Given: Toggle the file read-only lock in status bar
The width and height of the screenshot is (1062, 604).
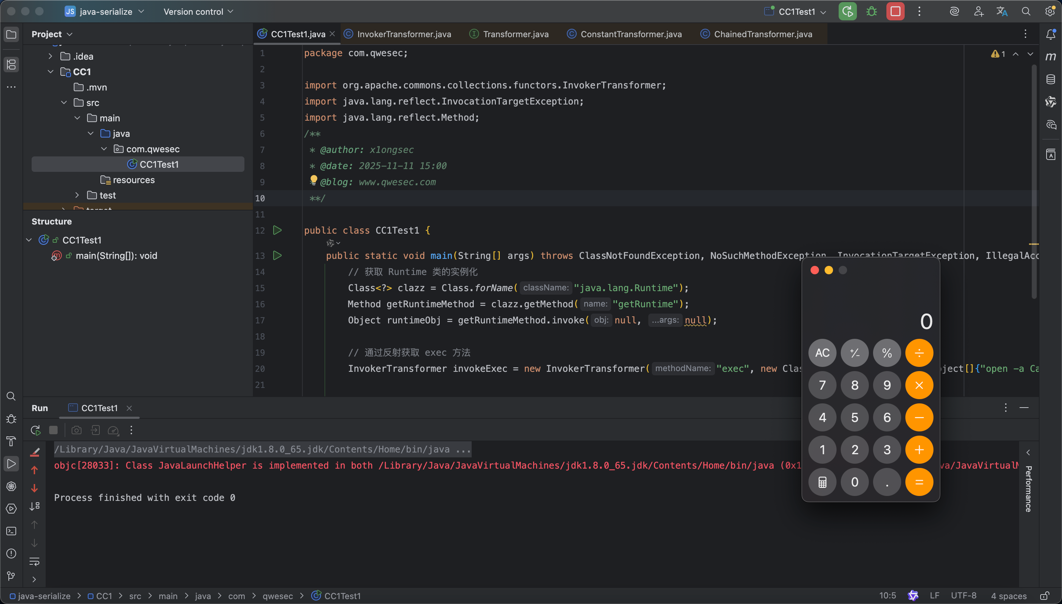Looking at the screenshot, I should [x=1044, y=596].
